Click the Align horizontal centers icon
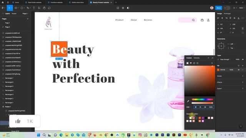 point(222,18)
